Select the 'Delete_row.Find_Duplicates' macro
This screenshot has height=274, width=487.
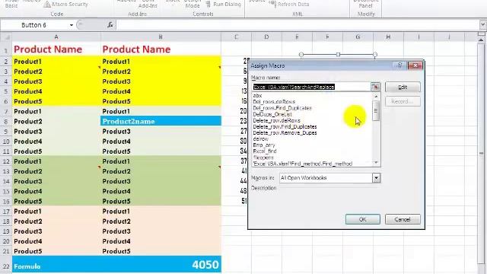[285, 127]
